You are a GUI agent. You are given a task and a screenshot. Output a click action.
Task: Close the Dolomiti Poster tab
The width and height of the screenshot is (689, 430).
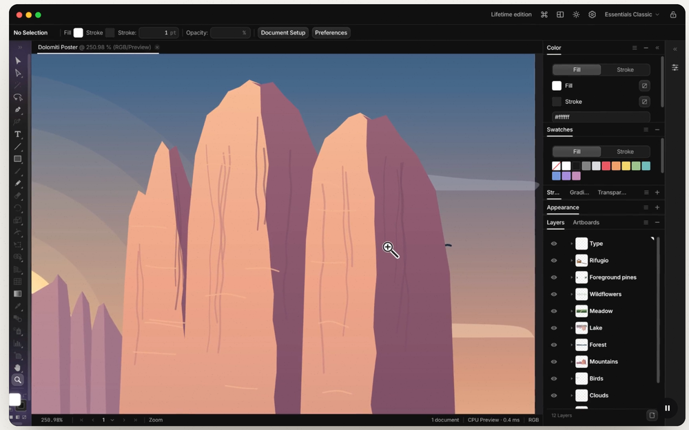pos(157,47)
